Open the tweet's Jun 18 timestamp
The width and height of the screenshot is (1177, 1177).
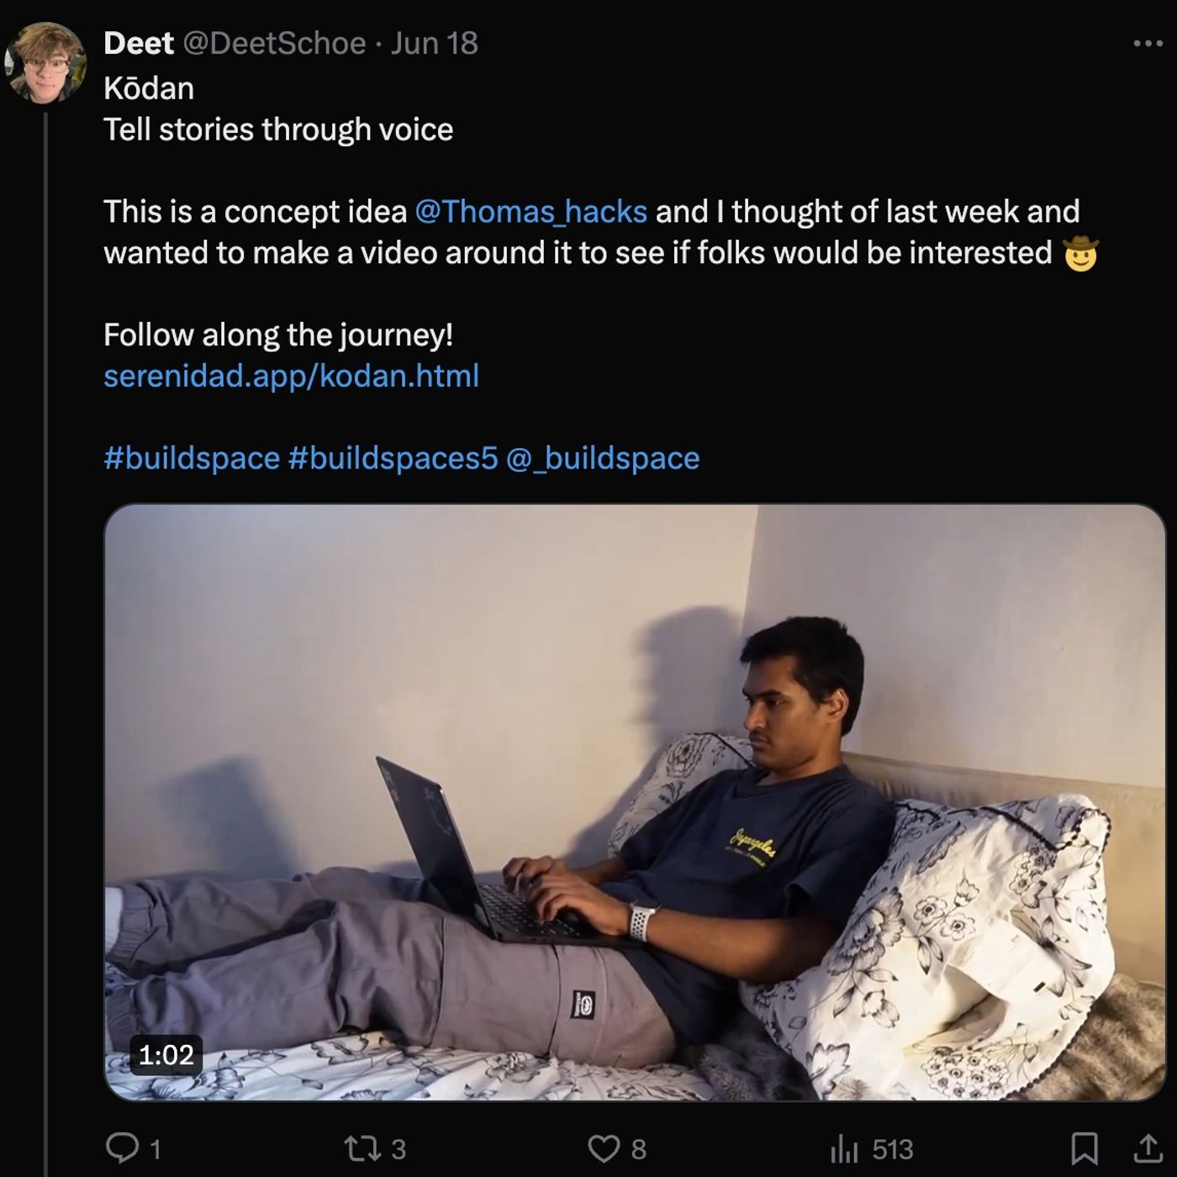435,43
